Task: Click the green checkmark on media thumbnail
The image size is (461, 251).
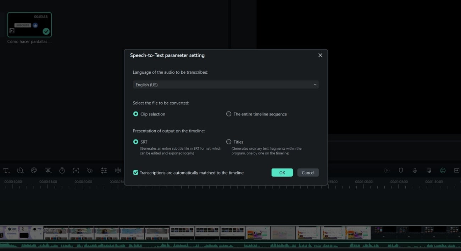Action: pyautogui.click(x=46, y=32)
